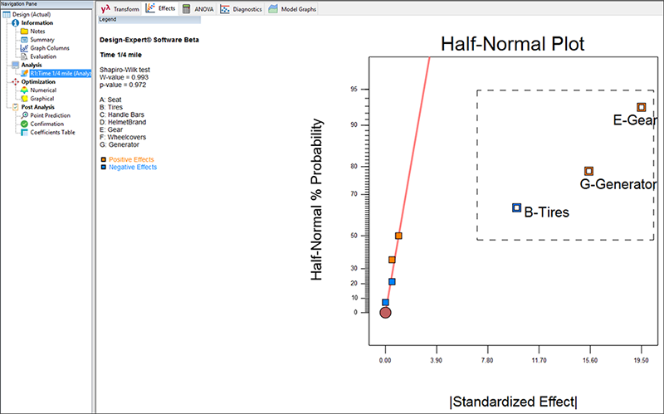
Task: Collapse the Information tree section
Action: click(x=15, y=22)
